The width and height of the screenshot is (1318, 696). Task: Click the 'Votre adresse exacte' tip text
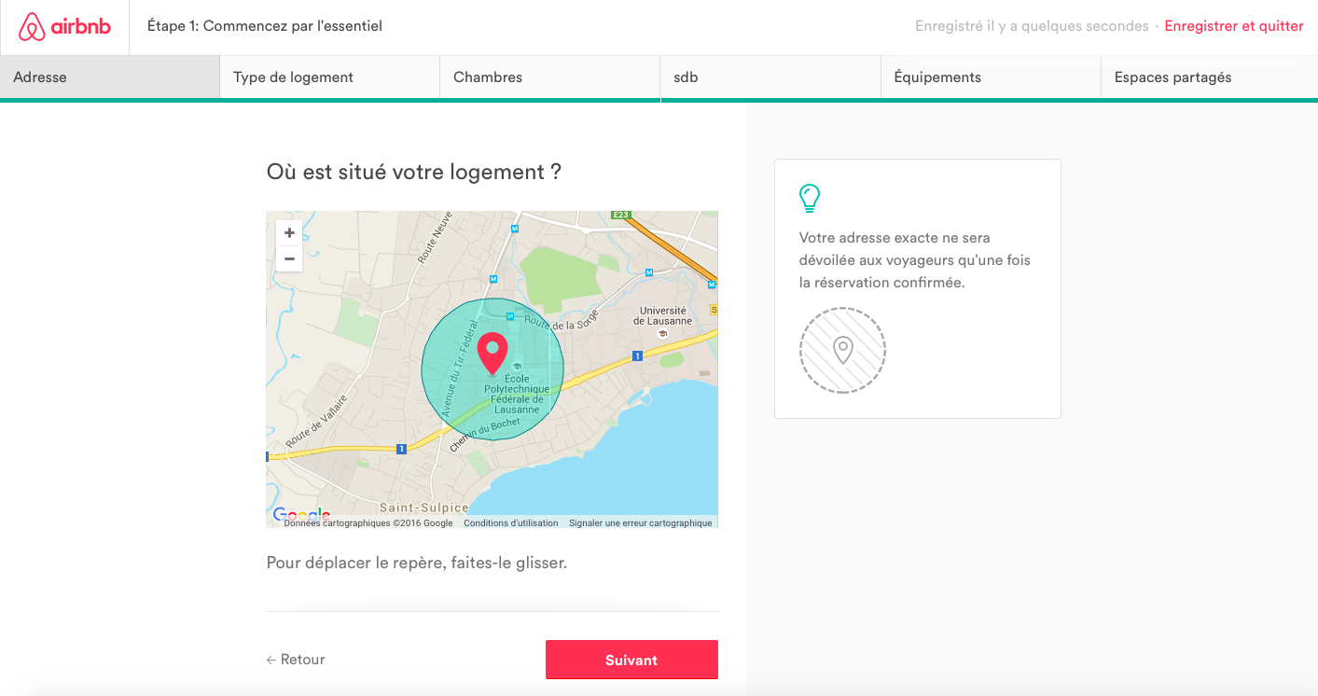click(915, 260)
